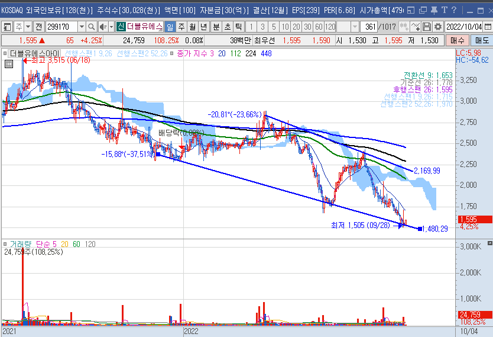This screenshot has height=337, width=493.
Task: Click the speaker sound alert icon
Action: (x=103, y=27)
